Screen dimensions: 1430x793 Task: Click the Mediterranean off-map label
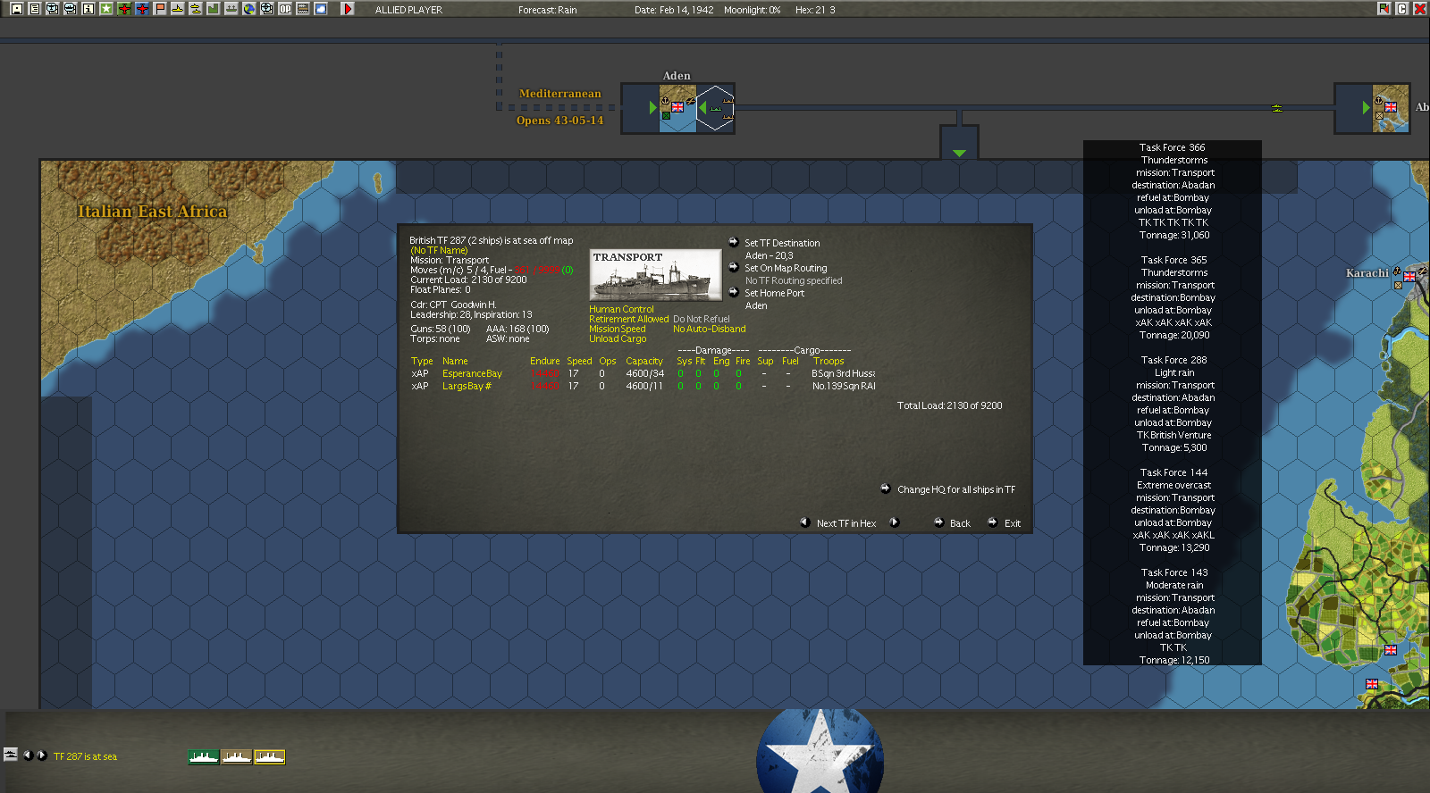pos(559,93)
